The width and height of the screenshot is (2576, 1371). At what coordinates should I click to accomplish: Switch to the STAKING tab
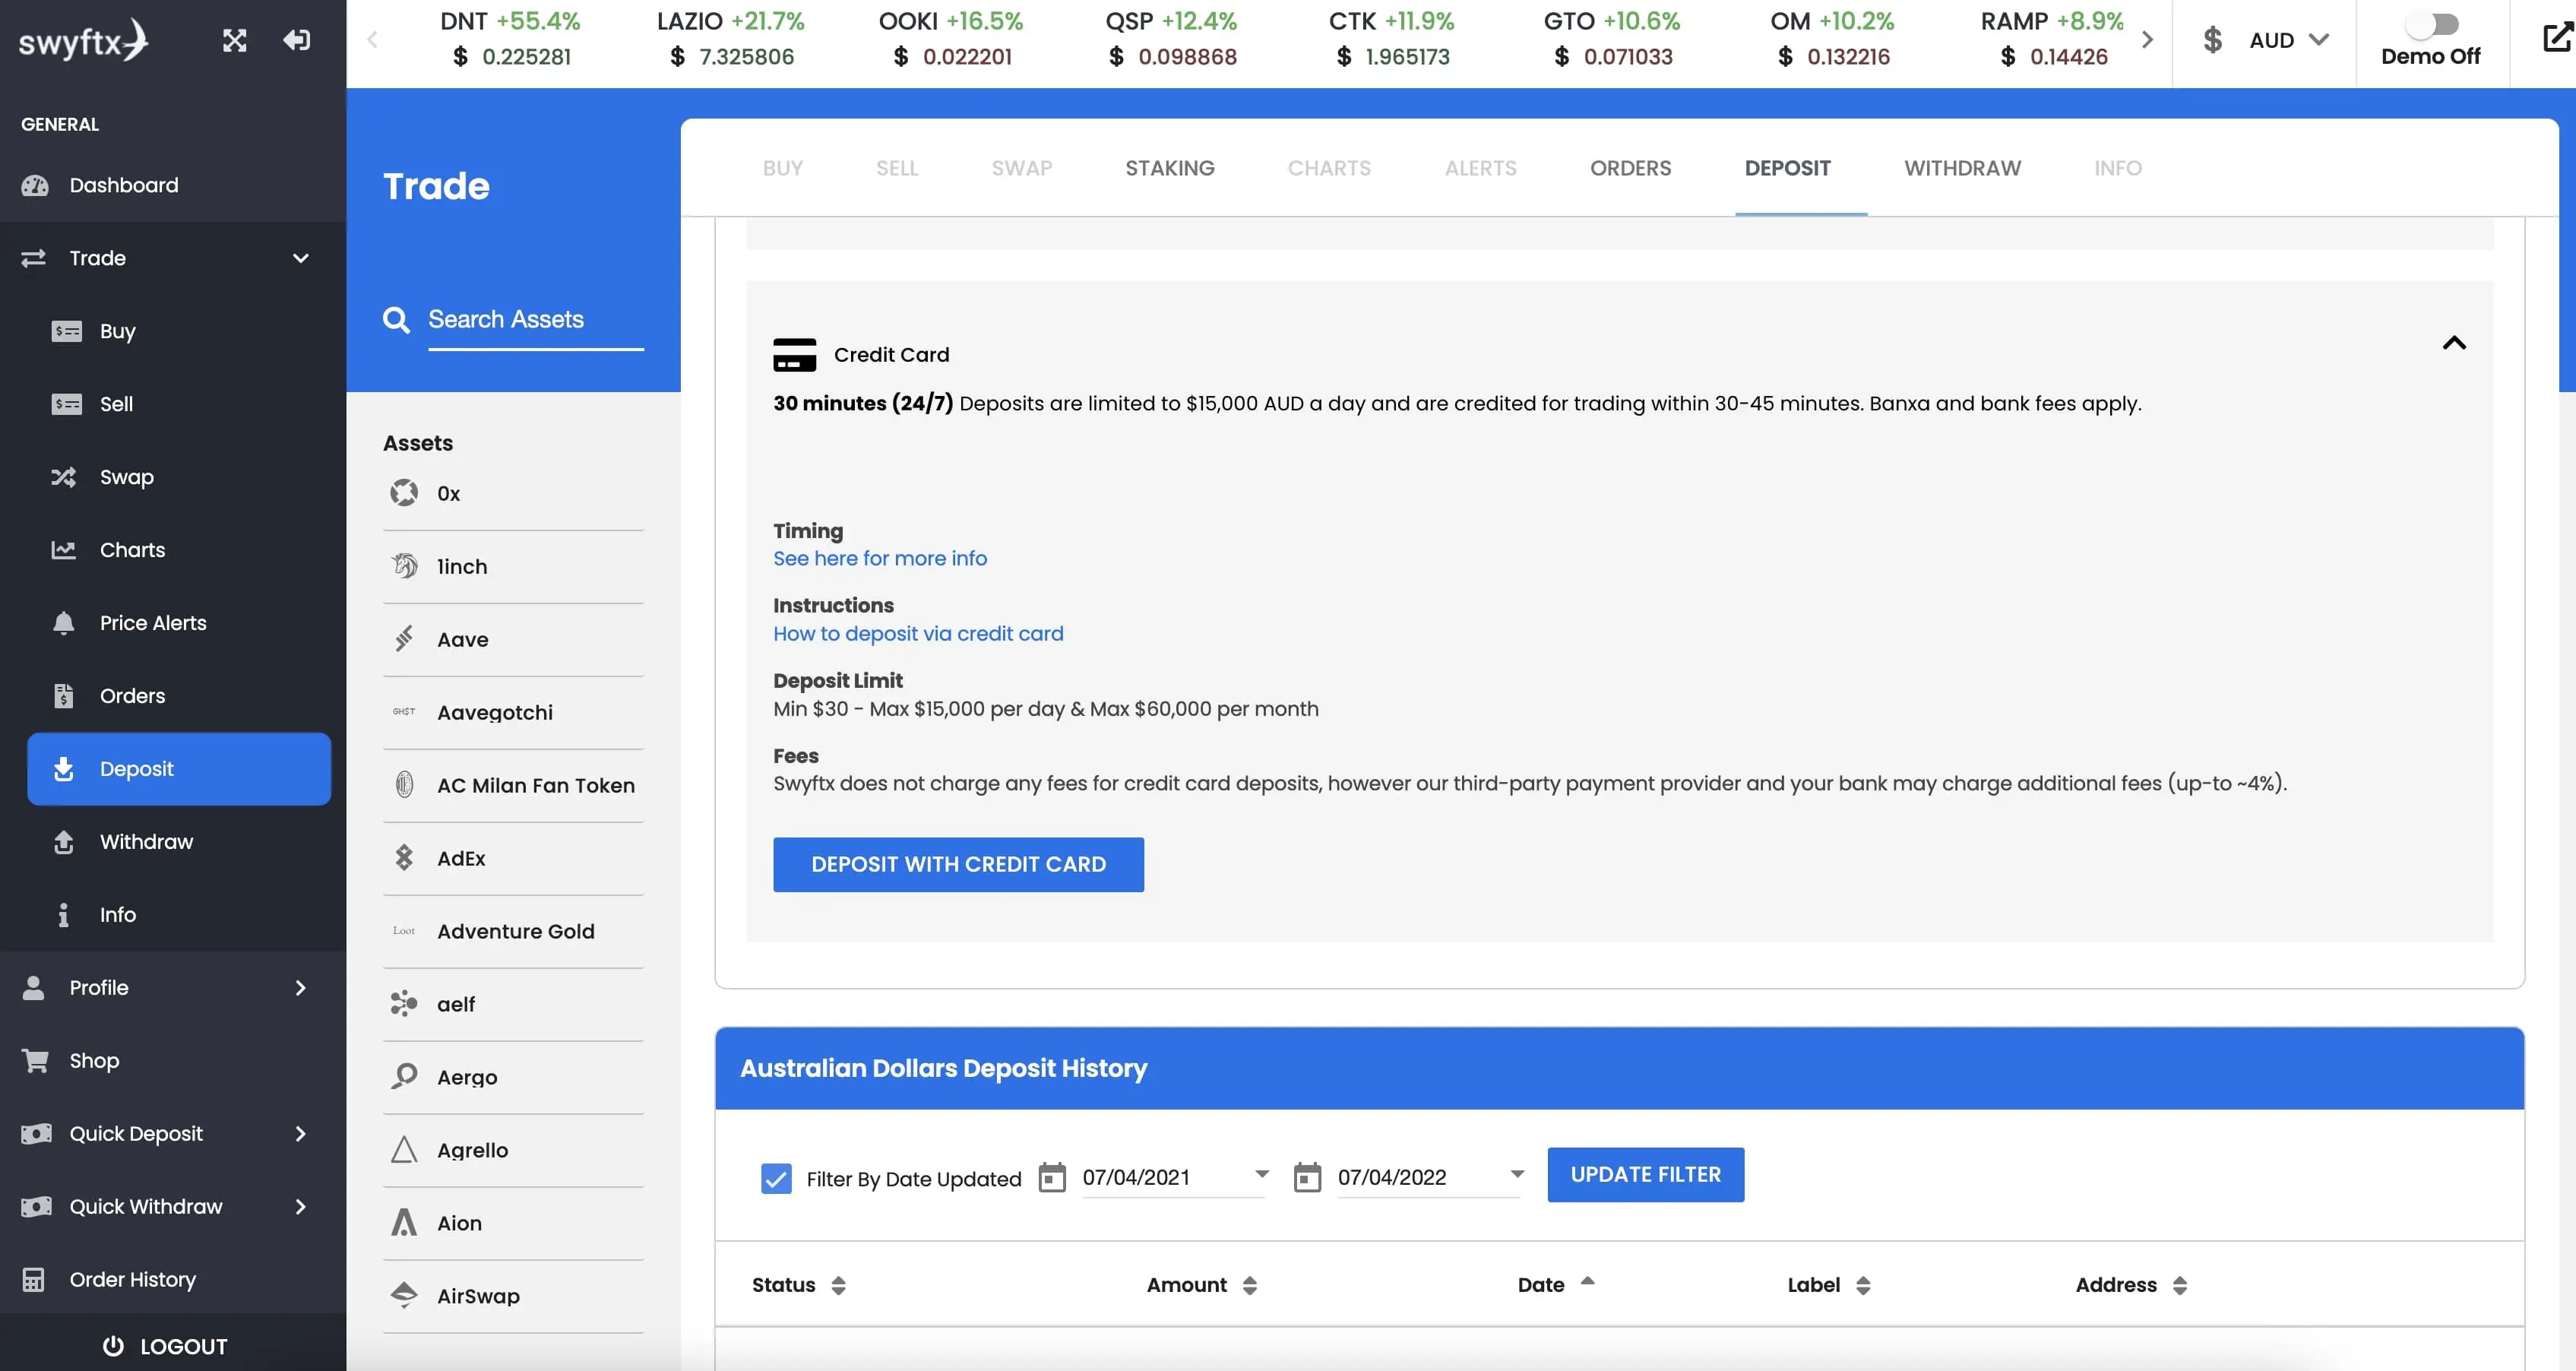point(1169,168)
